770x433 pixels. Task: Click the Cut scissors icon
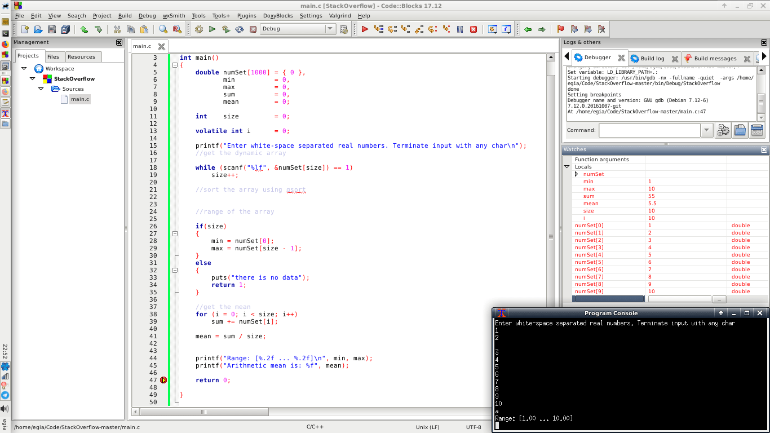click(x=117, y=29)
